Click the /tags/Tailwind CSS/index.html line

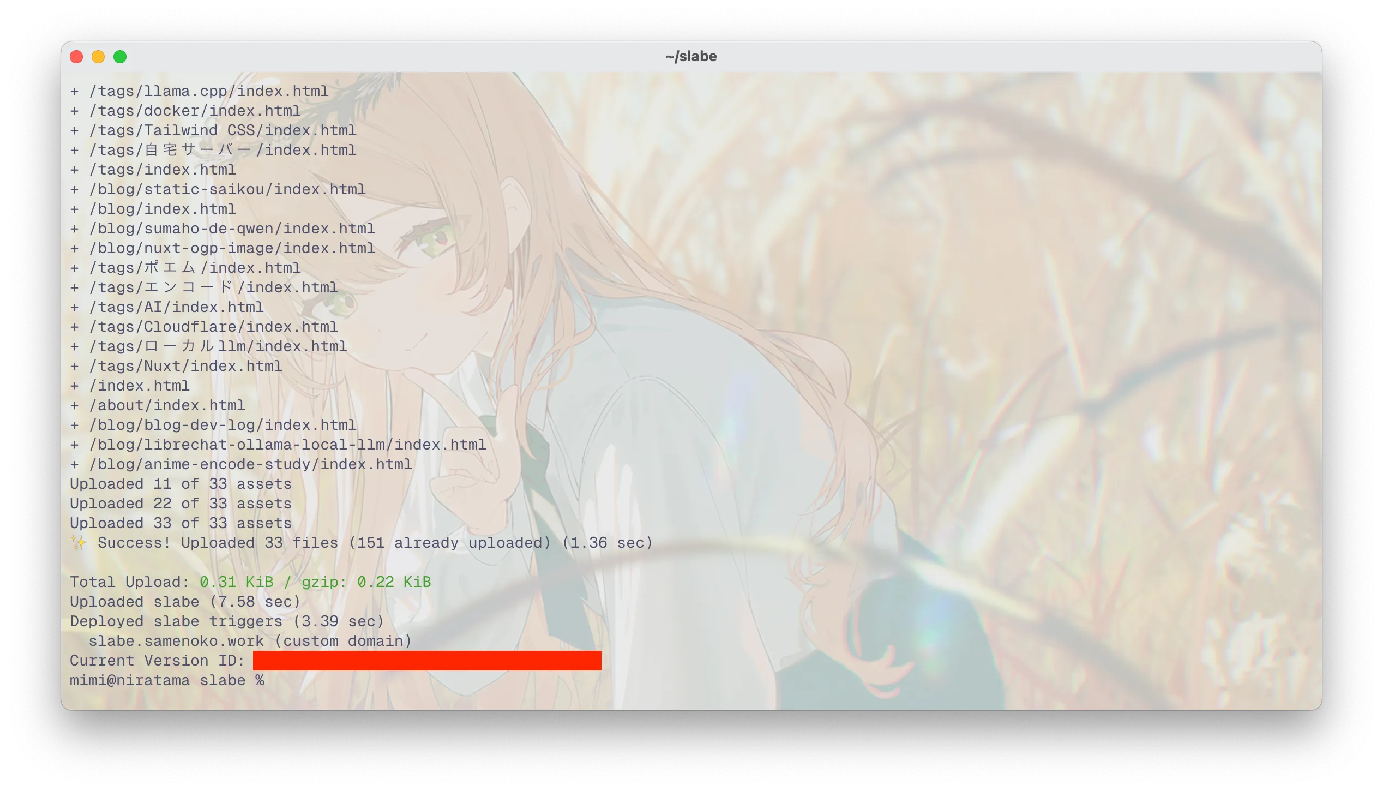pos(213,130)
